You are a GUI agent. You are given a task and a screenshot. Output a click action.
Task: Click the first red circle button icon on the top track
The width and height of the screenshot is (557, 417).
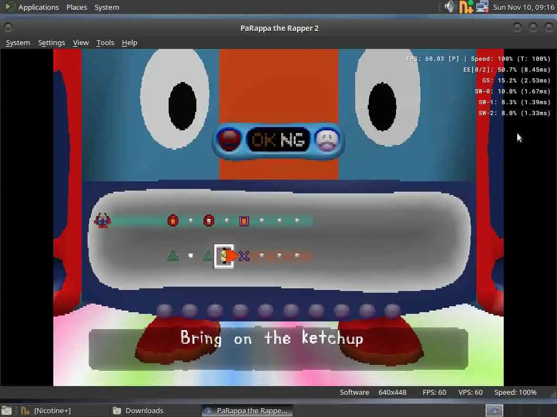coord(173,220)
